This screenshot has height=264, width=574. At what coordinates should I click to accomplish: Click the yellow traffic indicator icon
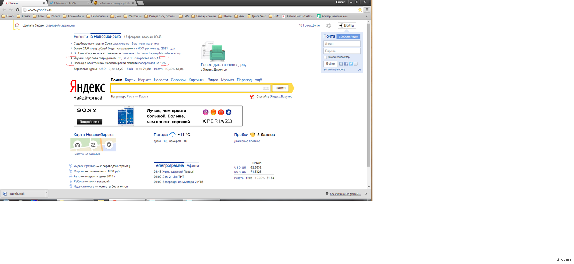[x=253, y=135]
